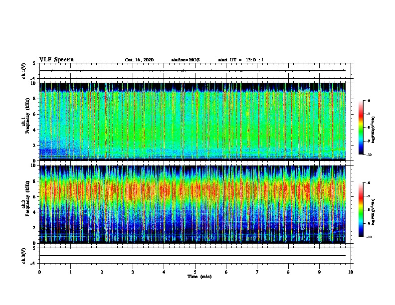Click the "station=MOS" header label
Image resolution: width=395 pixels, height=305 pixels.
click(x=186, y=60)
